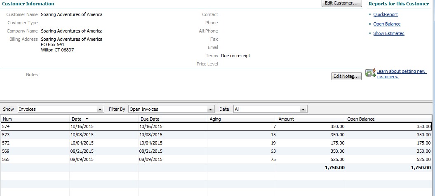Viewport: 435px width, 196px height.
Task: Click the Show Estimates link
Action: click(389, 33)
